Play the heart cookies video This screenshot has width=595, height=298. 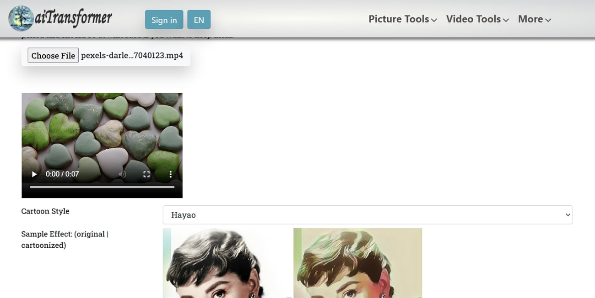pyautogui.click(x=34, y=174)
